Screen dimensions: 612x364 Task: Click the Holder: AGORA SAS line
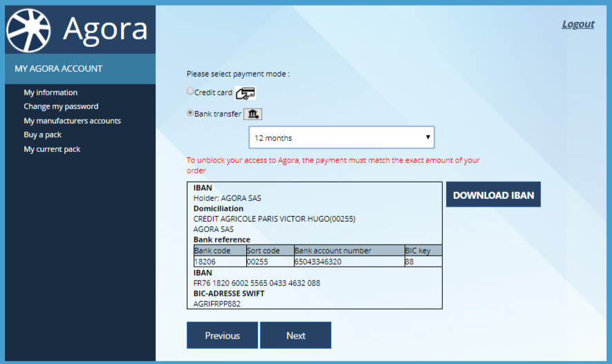[227, 198]
